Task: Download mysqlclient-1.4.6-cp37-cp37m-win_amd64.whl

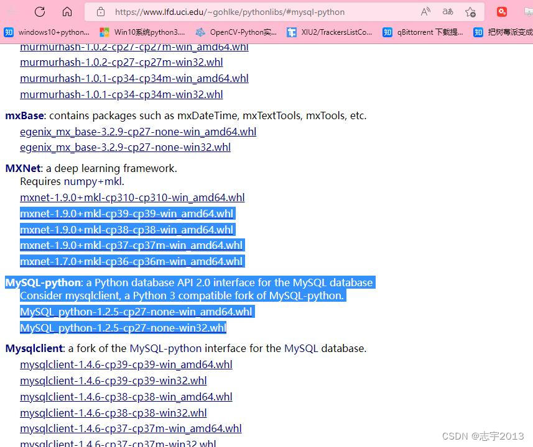Action: pos(131,428)
